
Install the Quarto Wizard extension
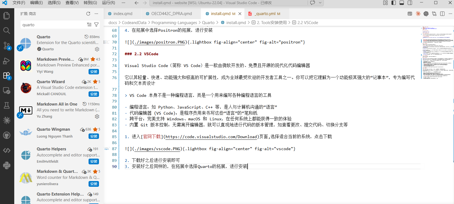click(x=94, y=94)
